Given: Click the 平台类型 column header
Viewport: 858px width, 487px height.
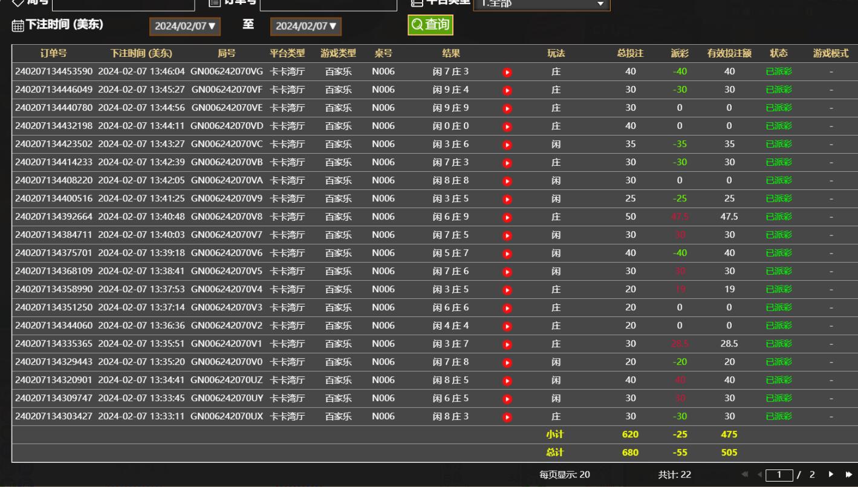Looking at the screenshot, I should point(287,53).
